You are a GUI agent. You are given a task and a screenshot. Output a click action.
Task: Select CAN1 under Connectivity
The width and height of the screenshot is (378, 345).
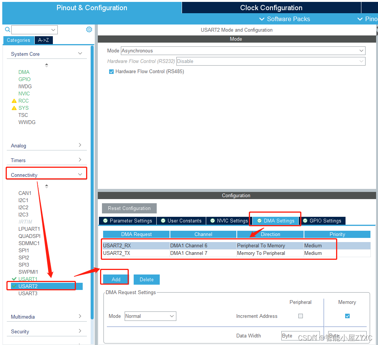coord(25,193)
